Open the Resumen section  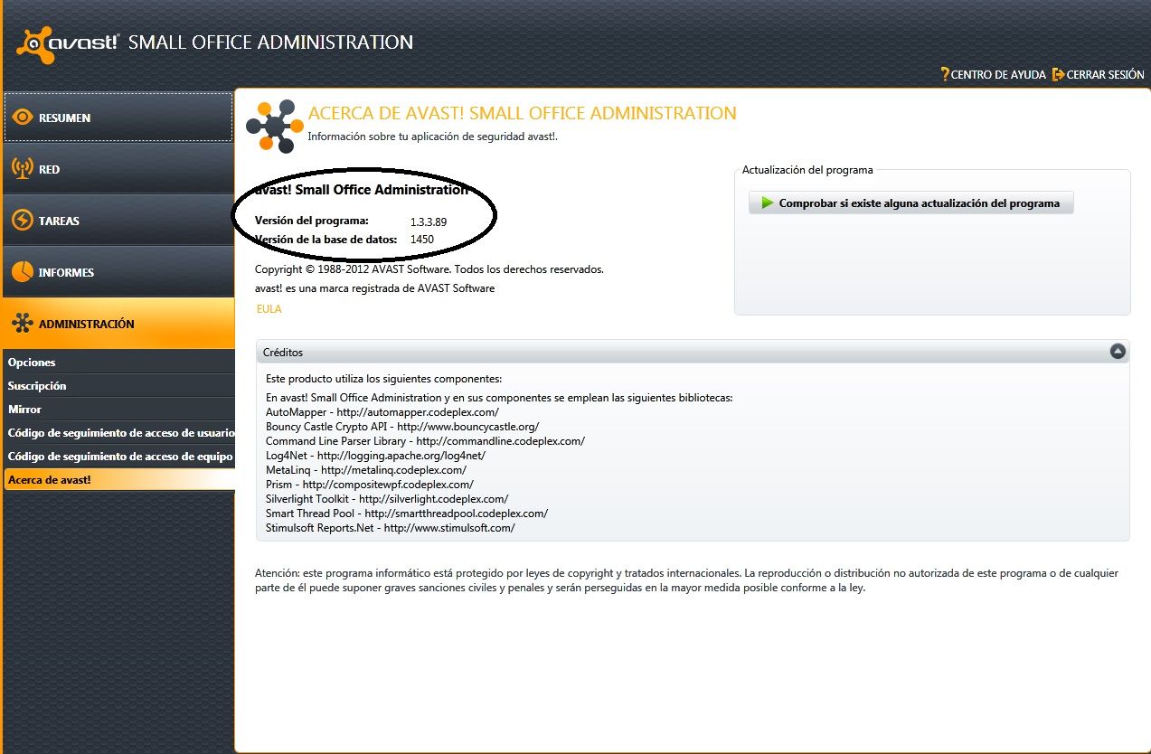[x=118, y=118]
